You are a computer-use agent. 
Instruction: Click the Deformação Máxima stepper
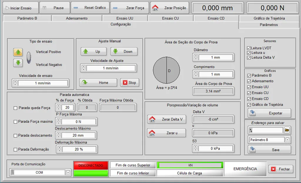(59, 149)
